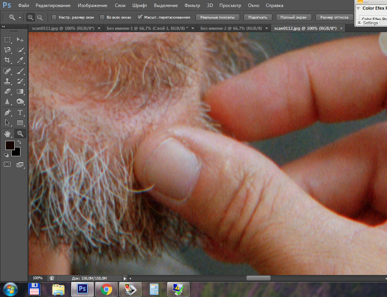
Task: Open the Фильтр menu
Action: point(192,5)
